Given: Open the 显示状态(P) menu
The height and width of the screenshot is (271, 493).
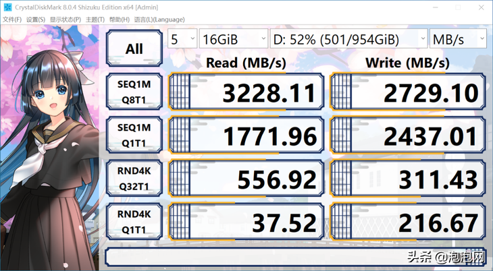Looking at the screenshot, I should (x=65, y=20).
